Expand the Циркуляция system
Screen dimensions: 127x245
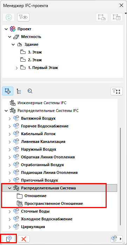click(10, 227)
